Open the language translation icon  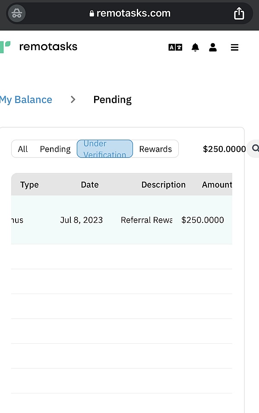(x=175, y=47)
